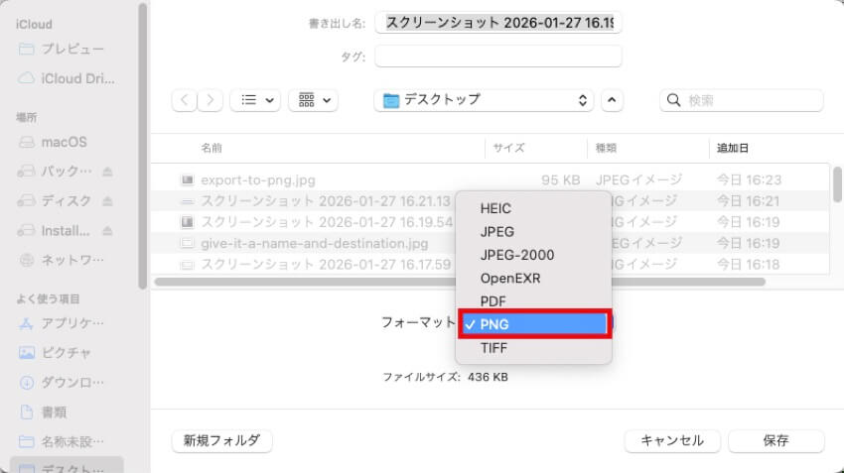Click the 16.19.54 screenshot file icon

pyautogui.click(x=187, y=222)
